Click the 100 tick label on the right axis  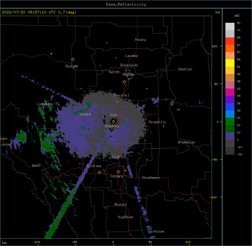(215, 46)
